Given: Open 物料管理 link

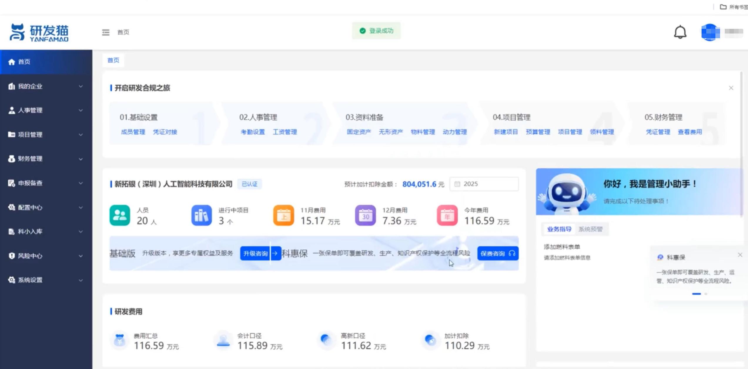Looking at the screenshot, I should point(423,132).
